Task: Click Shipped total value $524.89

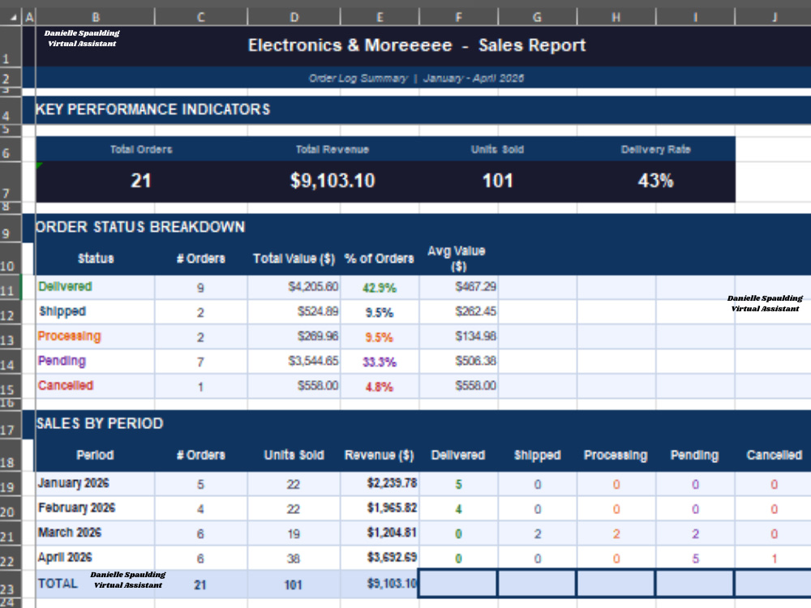Action: [318, 311]
